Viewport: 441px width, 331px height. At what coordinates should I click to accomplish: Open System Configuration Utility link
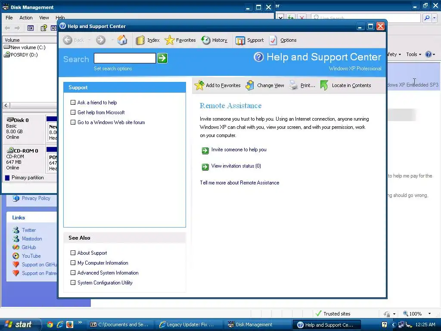pyautogui.click(x=105, y=282)
